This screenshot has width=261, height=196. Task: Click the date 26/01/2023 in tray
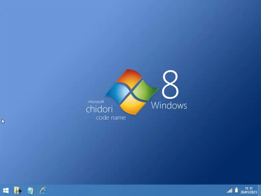coord(249,192)
